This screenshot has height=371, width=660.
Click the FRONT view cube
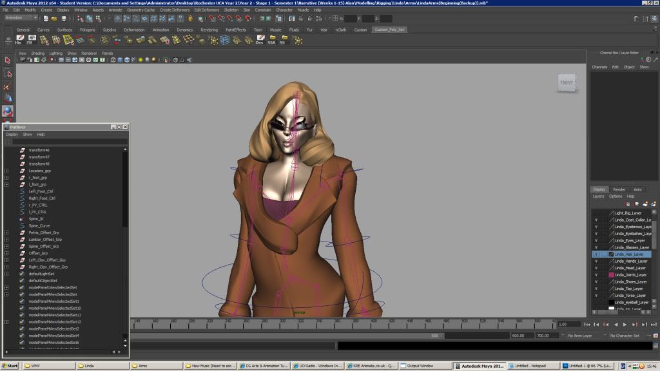pos(567,82)
